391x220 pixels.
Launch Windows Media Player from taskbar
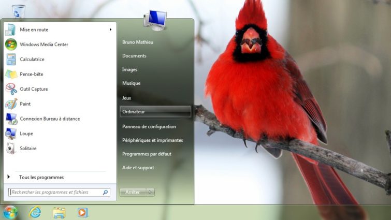click(82, 213)
